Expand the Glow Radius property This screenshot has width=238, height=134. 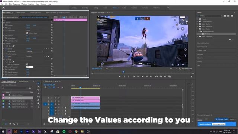tap(3, 70)
